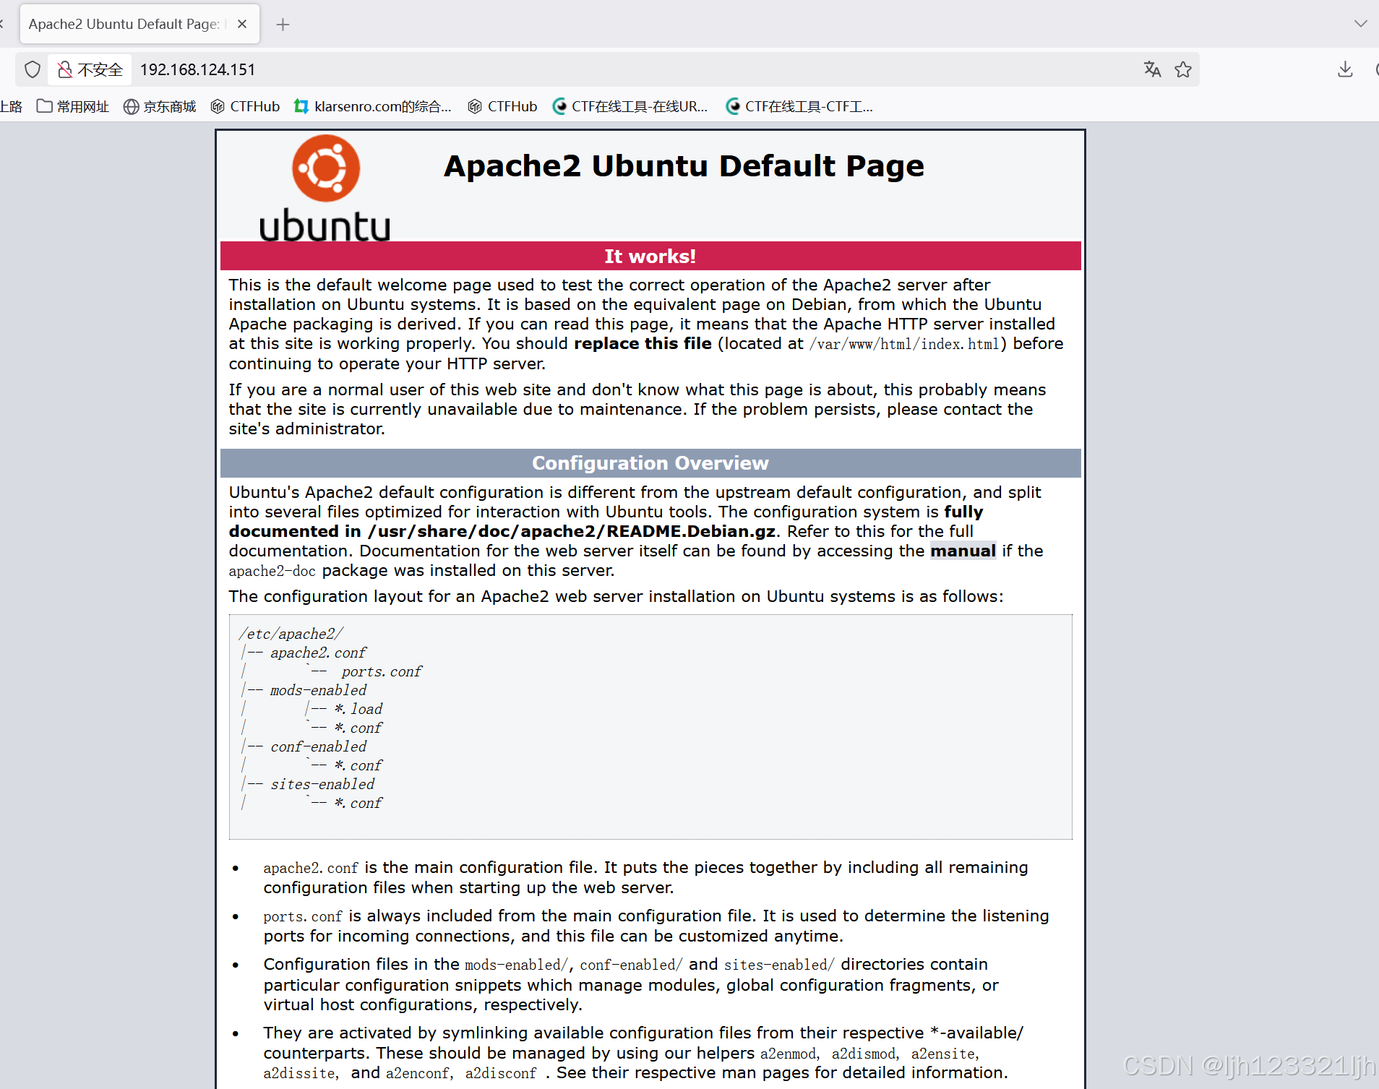1379x1089 pixels.
Task: Click sites-enabled in the config tree
Action: (322, 784)
